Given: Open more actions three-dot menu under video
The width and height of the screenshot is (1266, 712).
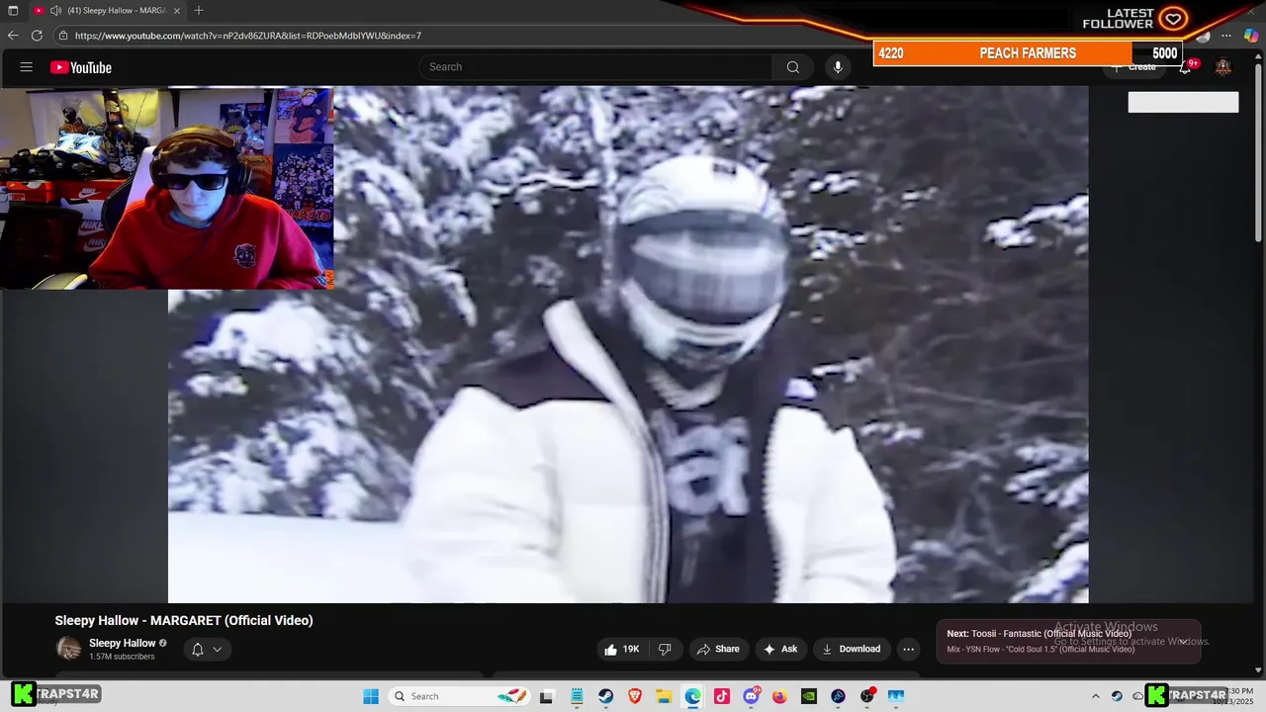Looking at the screenshot, I should pyautogui.click(x=908, y=649).
